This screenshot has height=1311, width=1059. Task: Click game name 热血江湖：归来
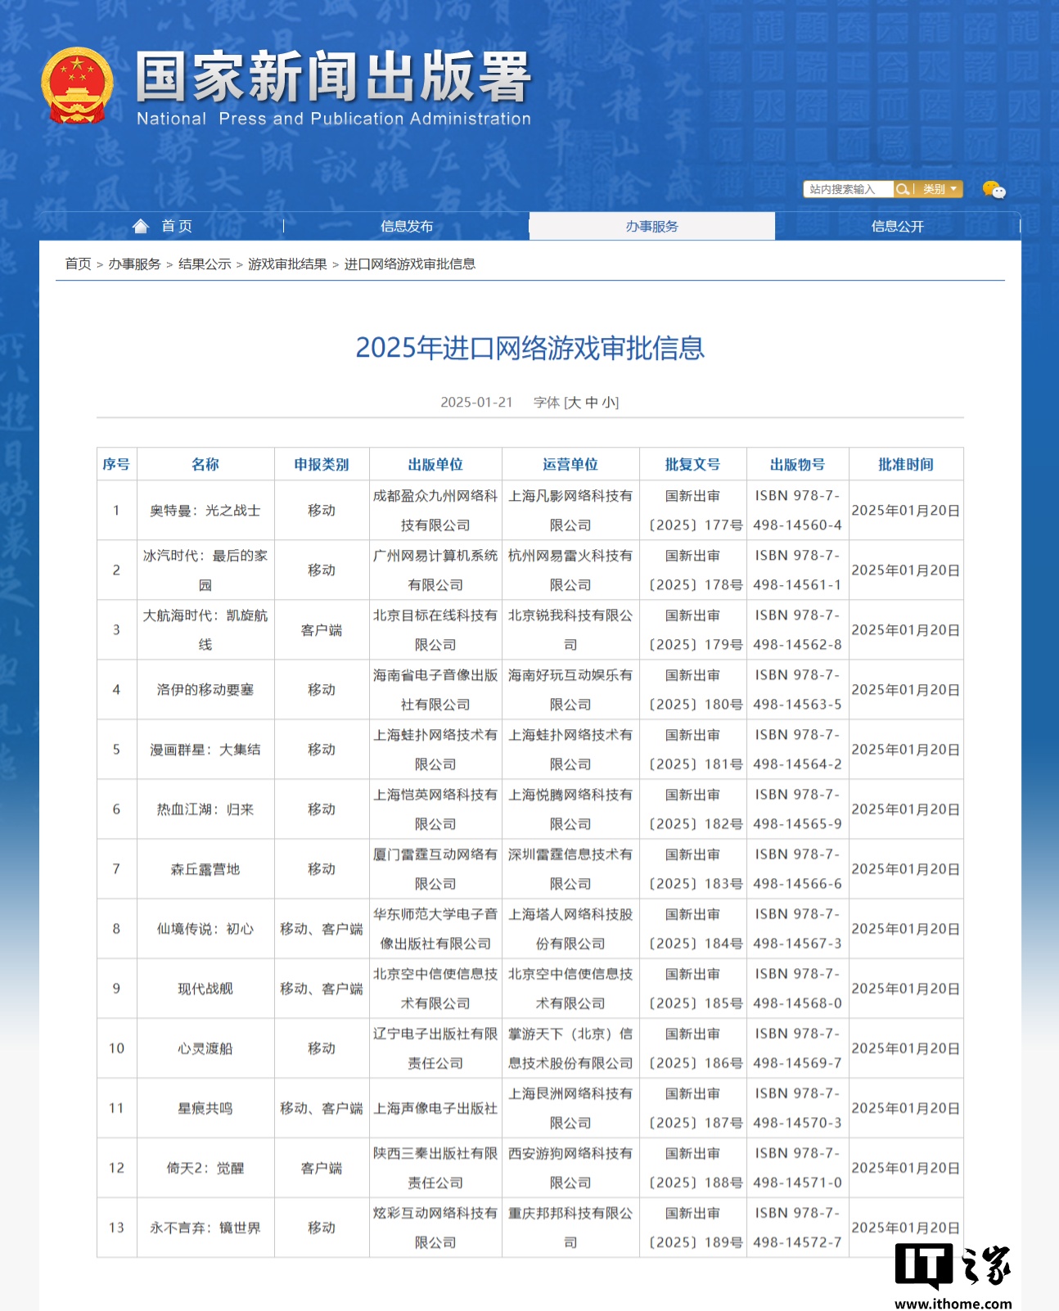205,809
